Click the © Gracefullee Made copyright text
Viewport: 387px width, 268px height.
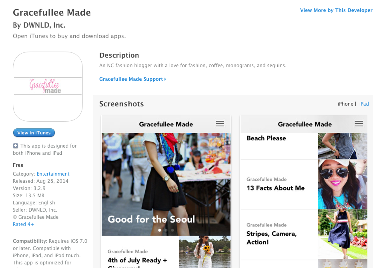point(36,217)
